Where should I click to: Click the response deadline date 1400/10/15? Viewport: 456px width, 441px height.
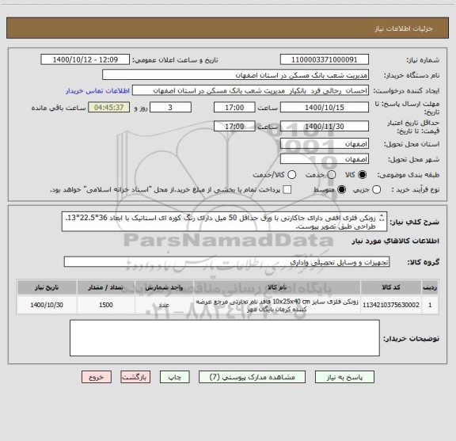tap(325, 108)
